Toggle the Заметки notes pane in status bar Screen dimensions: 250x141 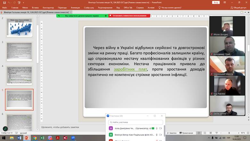(x=171, y=133)
